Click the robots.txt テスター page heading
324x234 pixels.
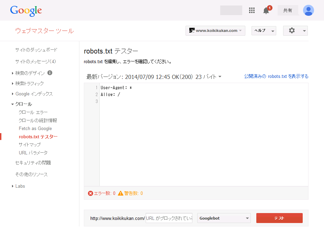click(111, 51)
